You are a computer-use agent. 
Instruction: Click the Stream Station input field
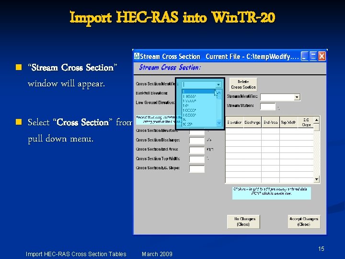[268, 106]
